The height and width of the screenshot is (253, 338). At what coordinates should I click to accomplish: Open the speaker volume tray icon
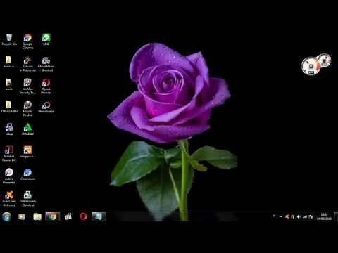[299, 217]
